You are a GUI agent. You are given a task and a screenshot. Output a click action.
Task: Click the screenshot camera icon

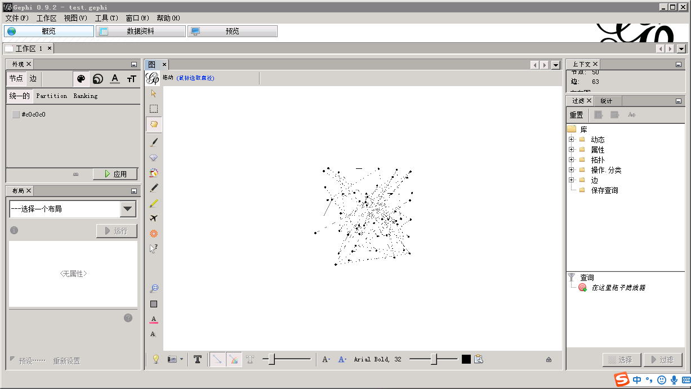172,359
